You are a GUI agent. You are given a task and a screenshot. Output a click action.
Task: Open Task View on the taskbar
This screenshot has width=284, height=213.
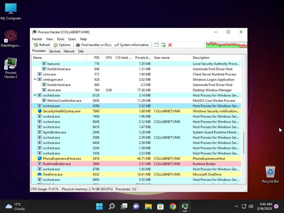(x=124, y=206)
